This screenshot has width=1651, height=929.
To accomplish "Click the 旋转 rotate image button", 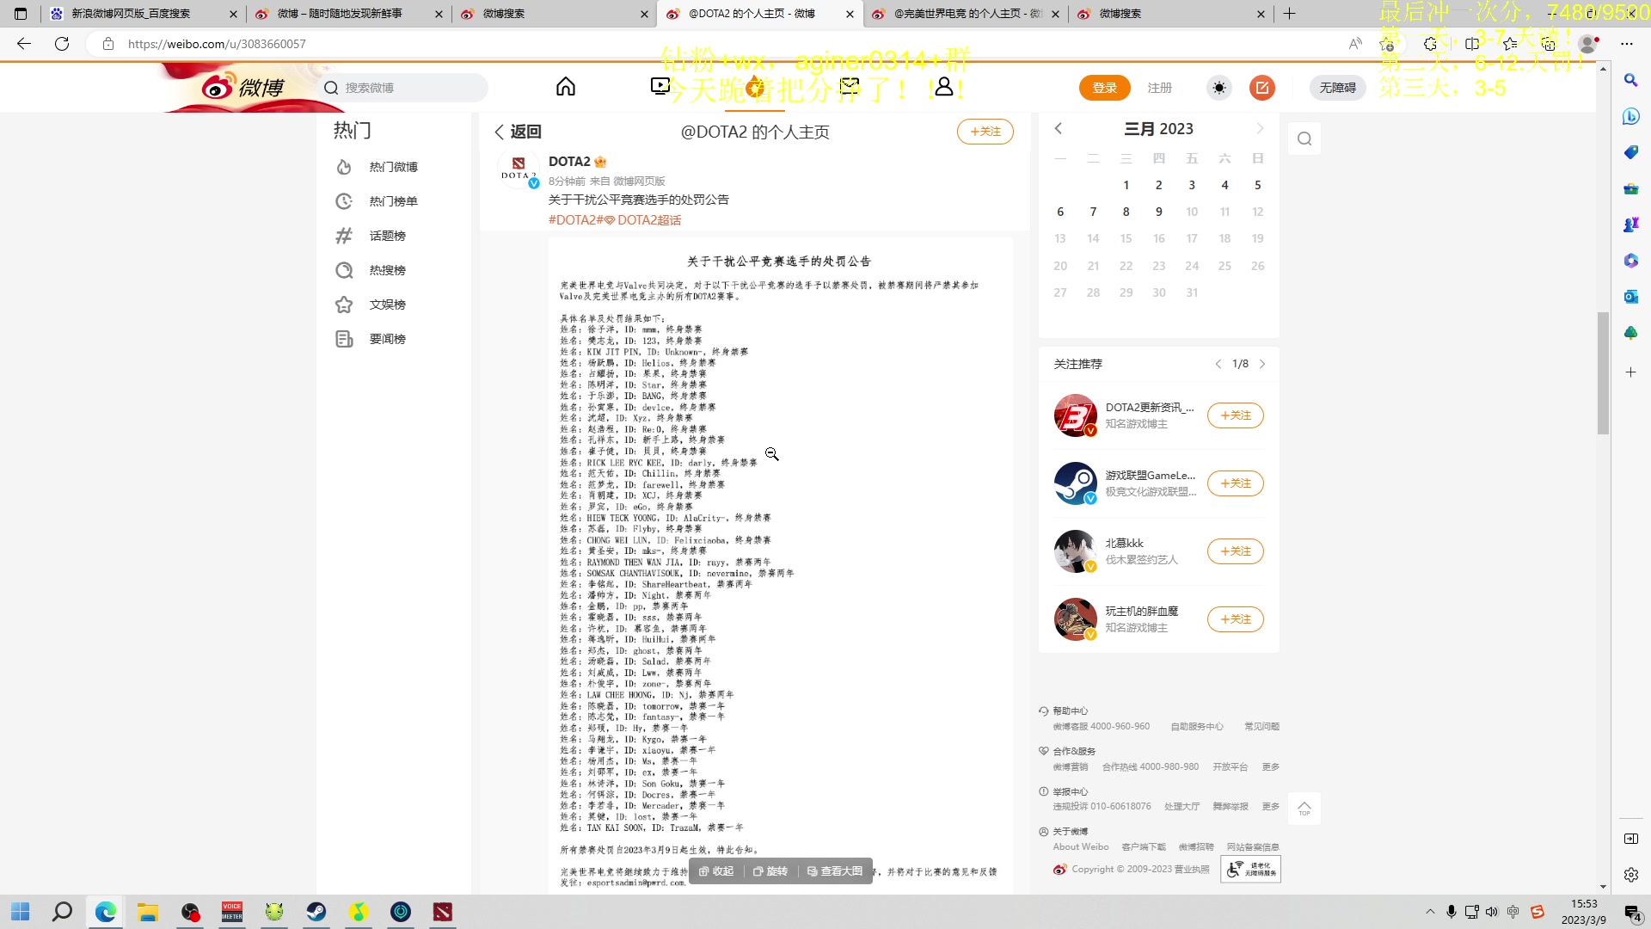I will 770,871.
